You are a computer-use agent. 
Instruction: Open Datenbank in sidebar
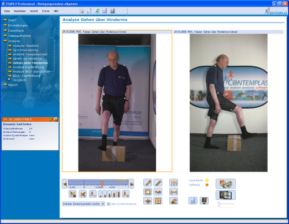click(x=16, y=31)
